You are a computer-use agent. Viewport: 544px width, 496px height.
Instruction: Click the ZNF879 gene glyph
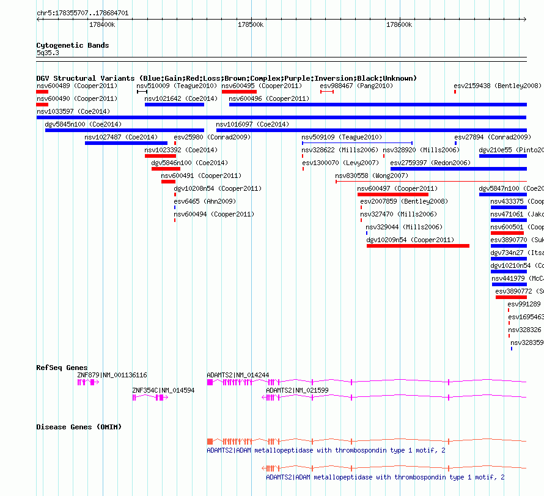(88, 382)
